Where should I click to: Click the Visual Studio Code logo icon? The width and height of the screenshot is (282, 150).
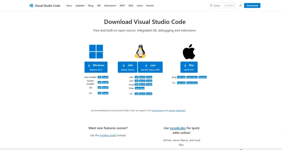pyautogui.click(x=31, y=6)
